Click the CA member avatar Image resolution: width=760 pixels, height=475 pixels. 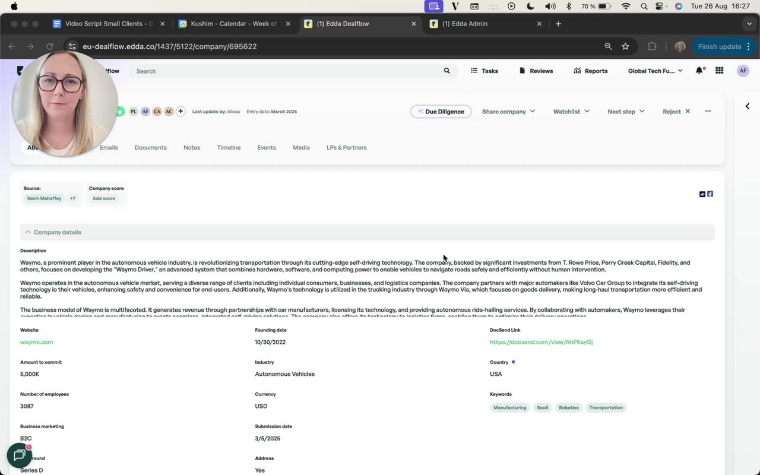coord(157,112)
